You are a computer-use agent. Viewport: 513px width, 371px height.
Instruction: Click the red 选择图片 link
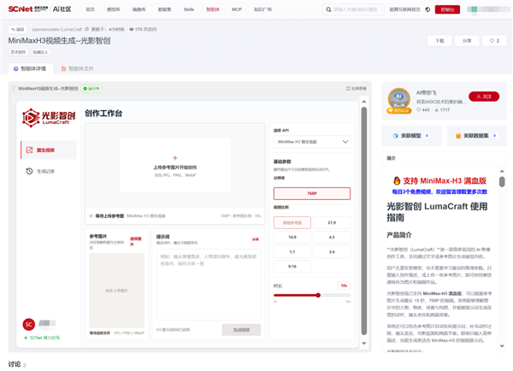(135, 241)
